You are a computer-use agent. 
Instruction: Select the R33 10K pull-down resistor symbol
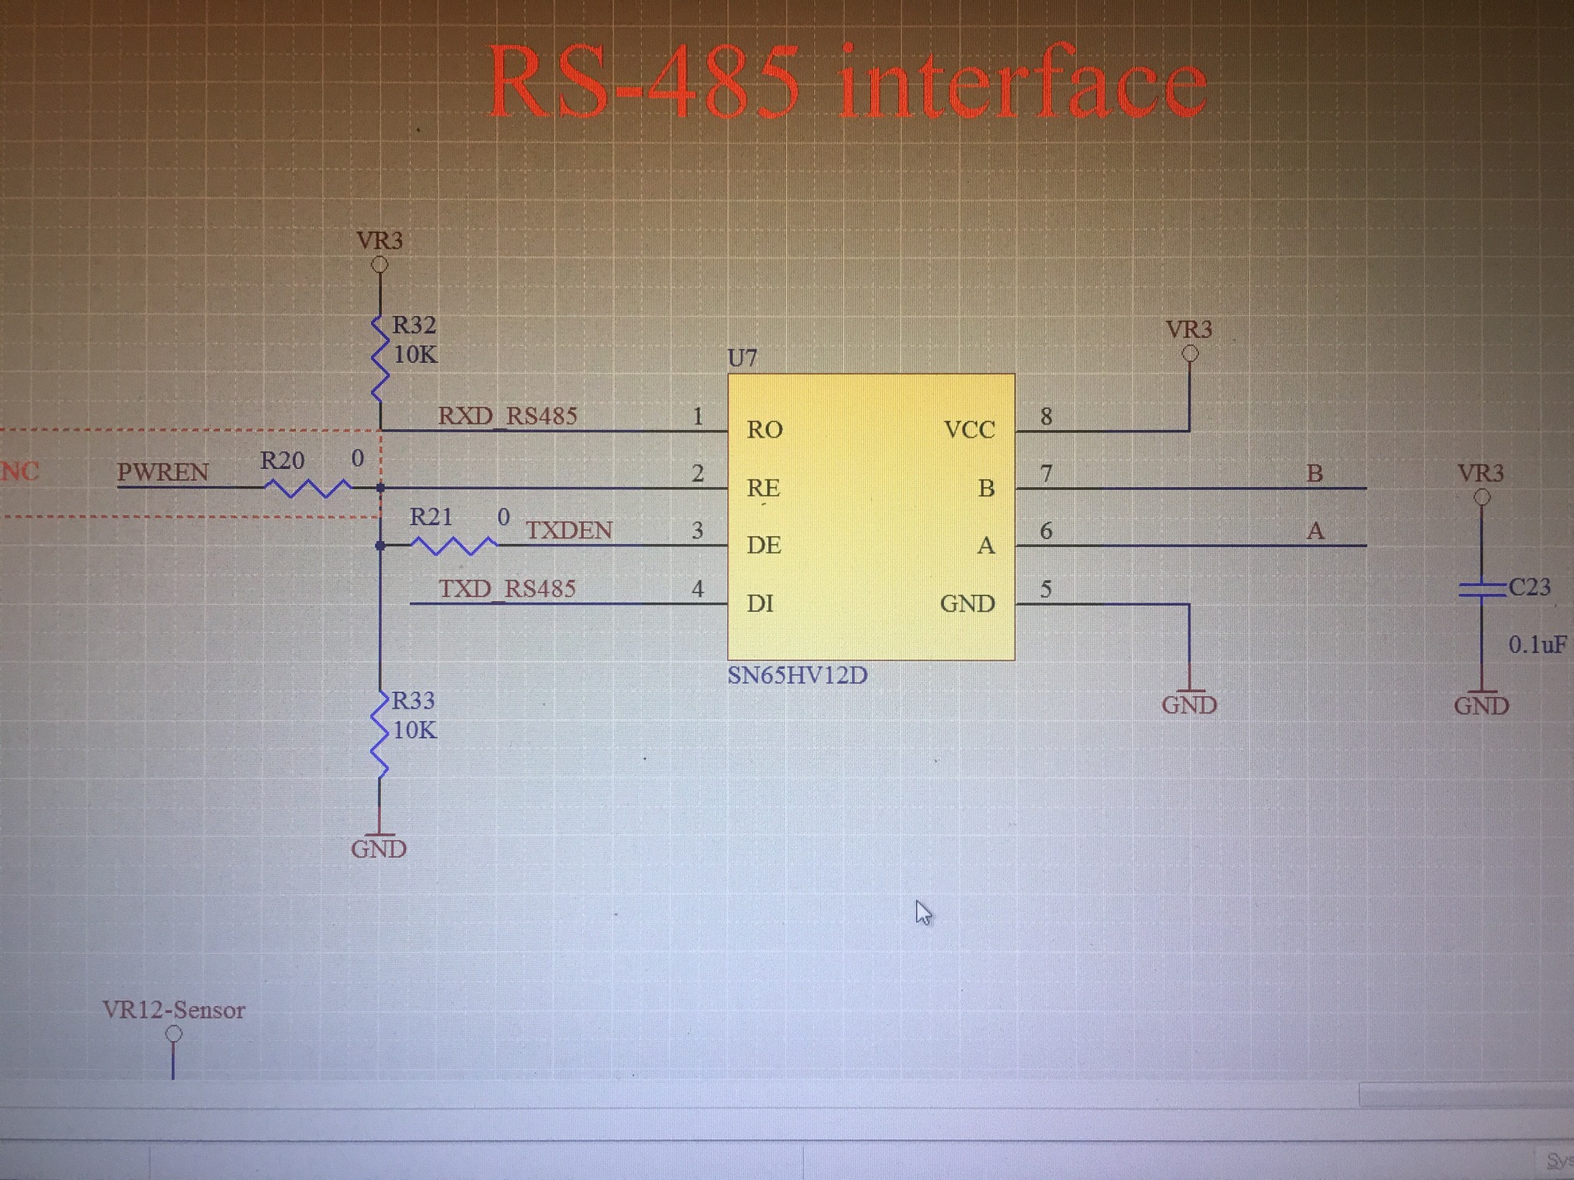(380, 735)
